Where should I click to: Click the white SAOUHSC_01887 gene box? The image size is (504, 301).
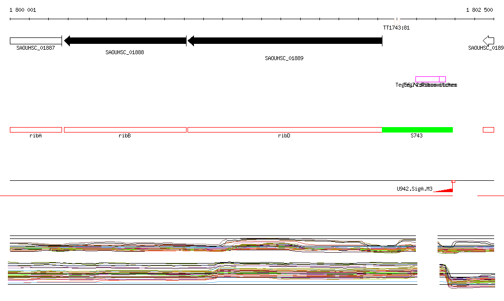point(35,41)
